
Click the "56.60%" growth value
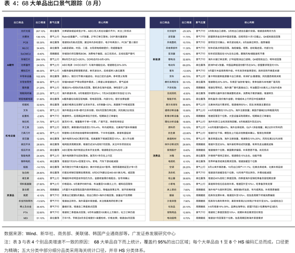point(187,105)
